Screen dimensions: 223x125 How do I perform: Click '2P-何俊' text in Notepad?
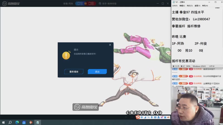pyautogui.click(x=201, y=44)
